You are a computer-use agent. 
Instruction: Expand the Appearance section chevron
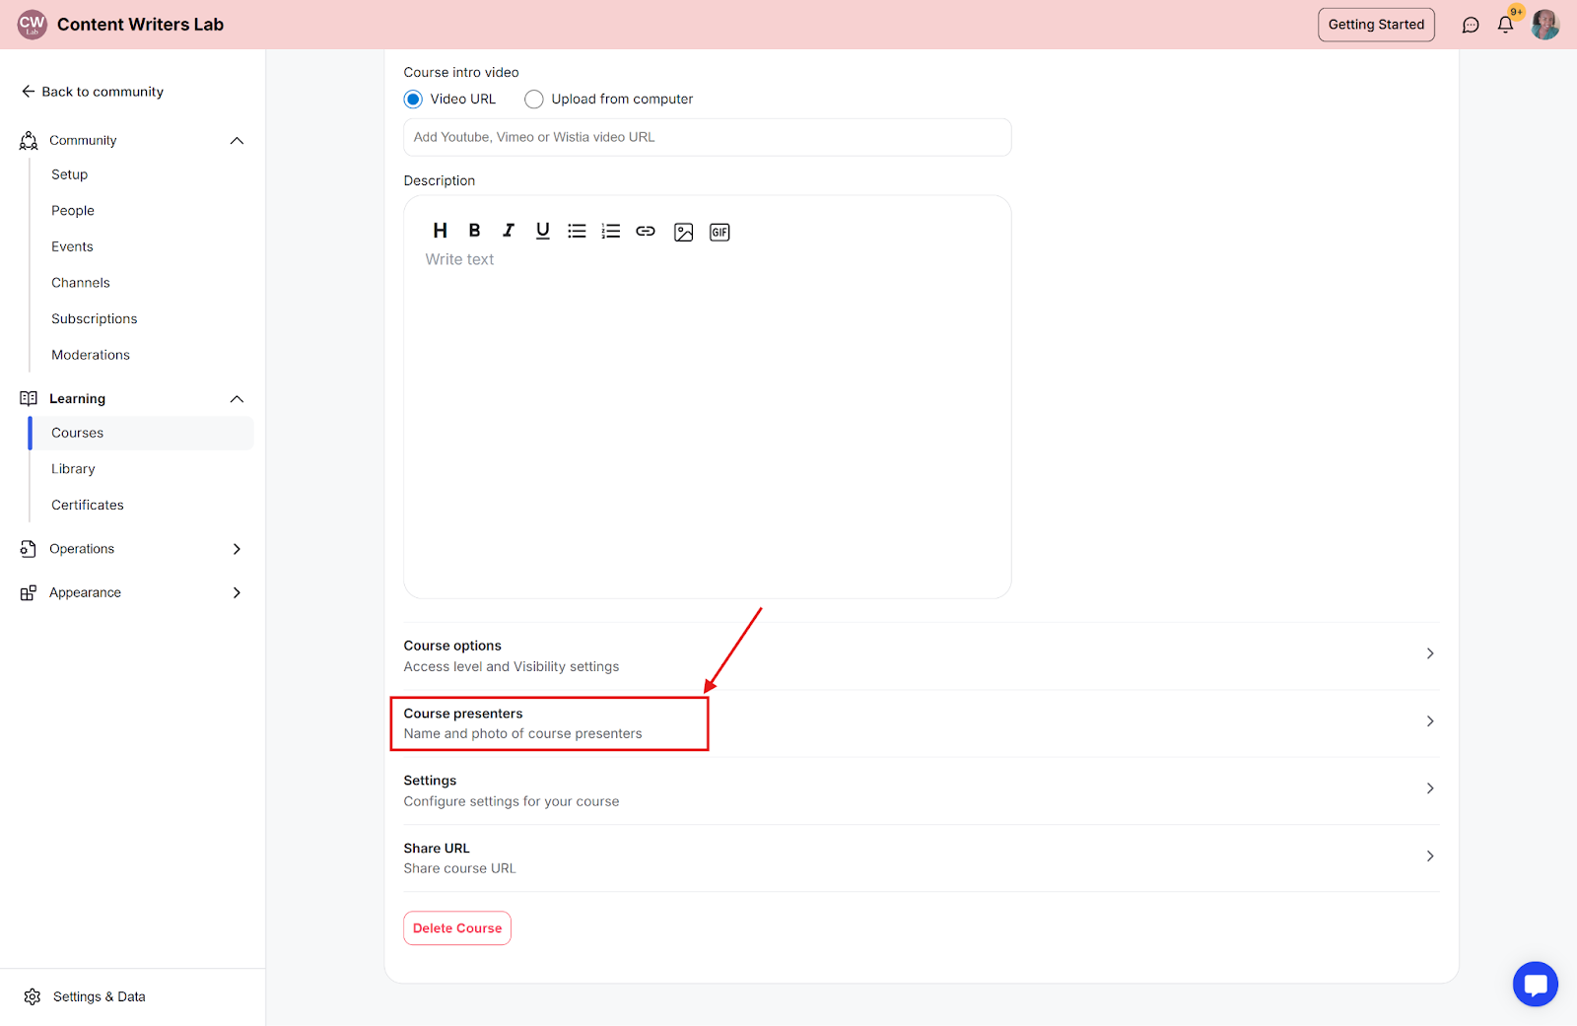pos(237,592)
